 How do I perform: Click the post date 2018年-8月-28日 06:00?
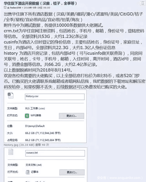click(x=37, y=8)
